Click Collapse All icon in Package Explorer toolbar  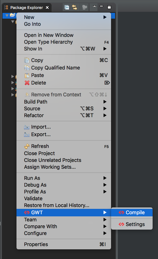point(67,8)
